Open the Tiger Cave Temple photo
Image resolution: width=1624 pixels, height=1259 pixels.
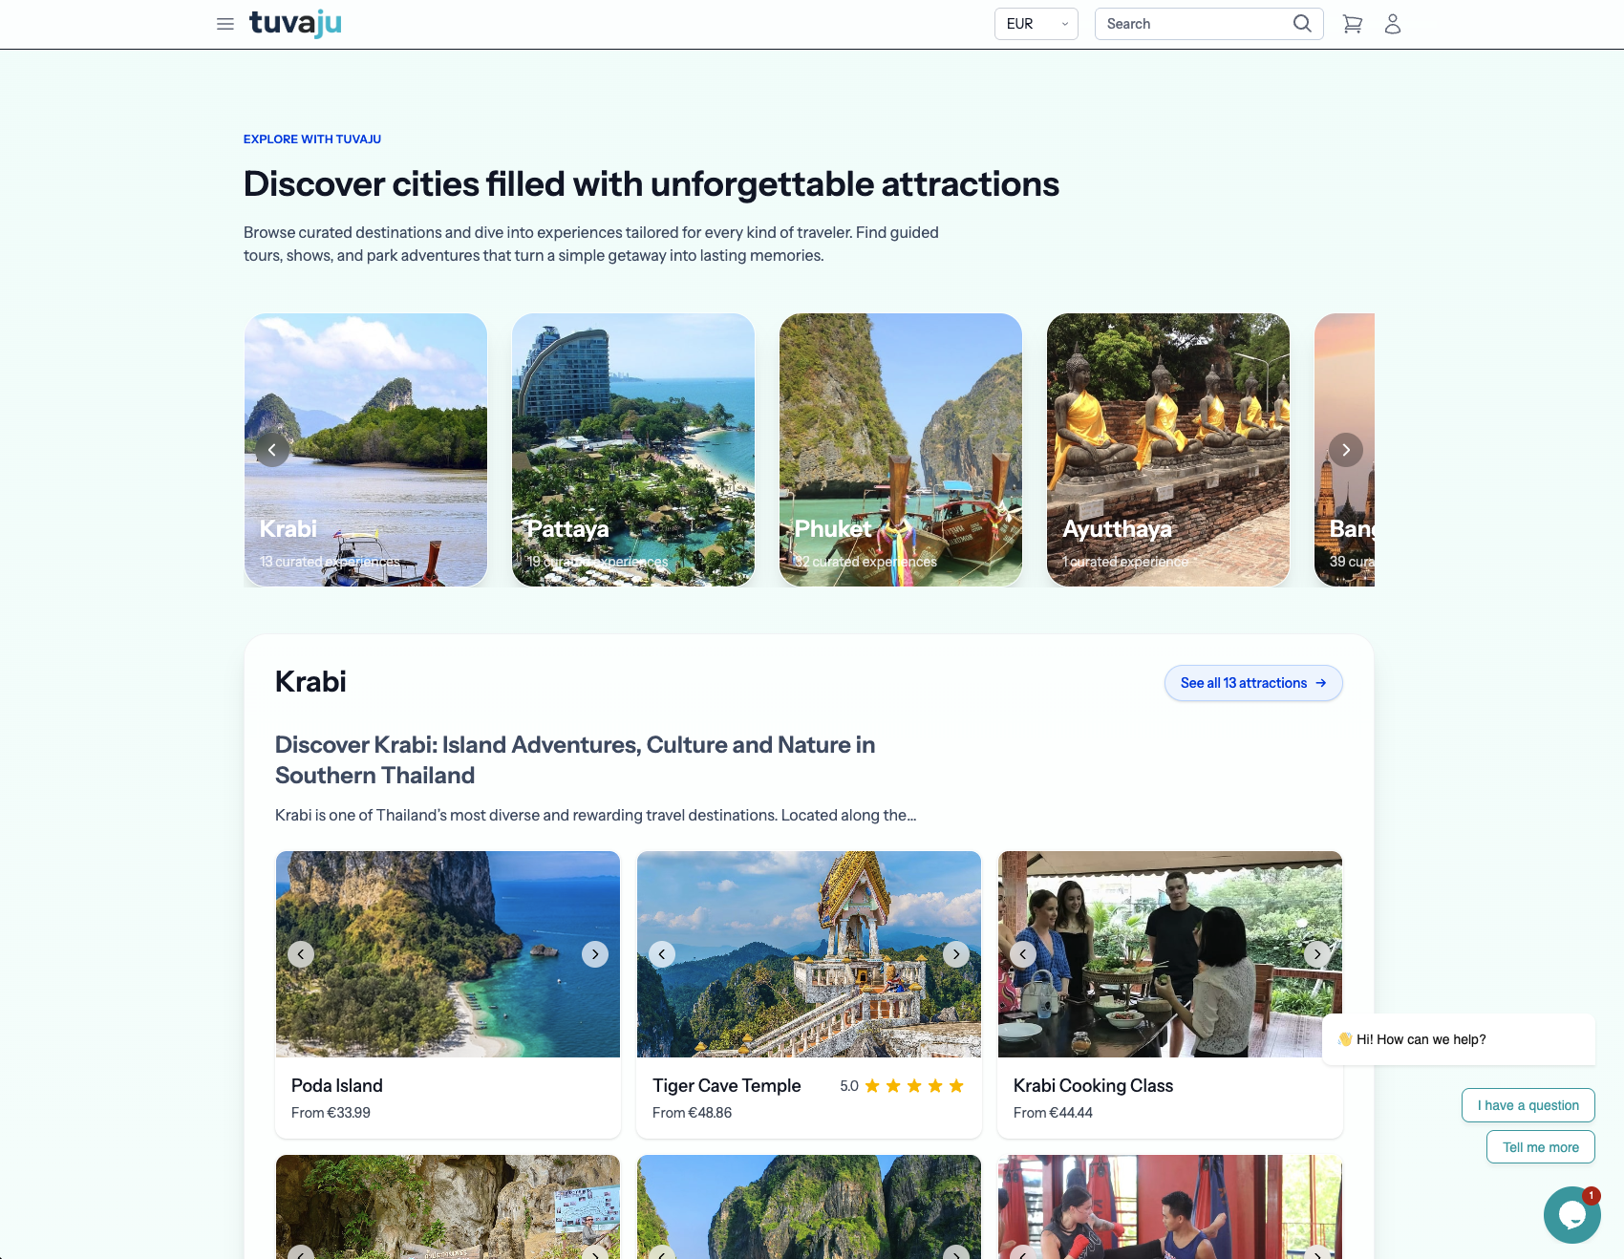[x=809, y=954]
